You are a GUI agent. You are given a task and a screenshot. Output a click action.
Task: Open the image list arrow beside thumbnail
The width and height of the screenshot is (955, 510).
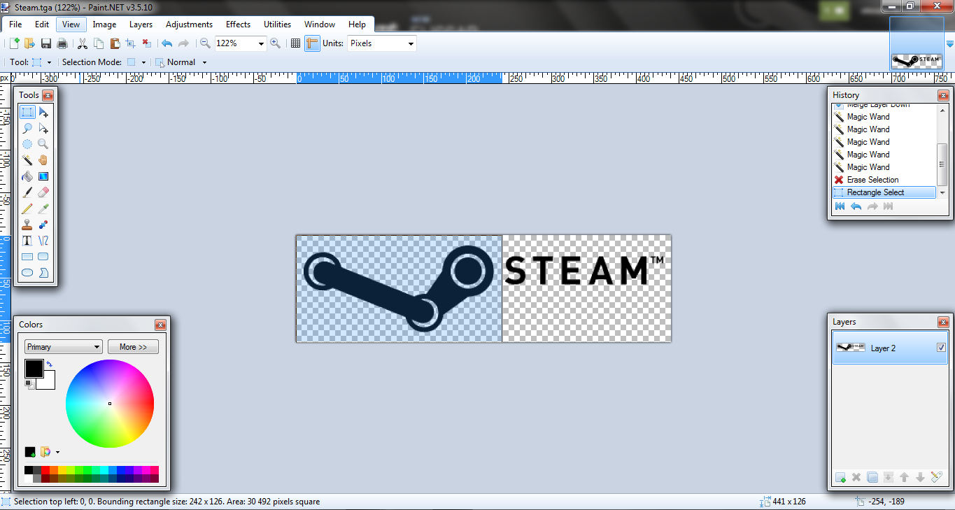click(x=949, y=43)
